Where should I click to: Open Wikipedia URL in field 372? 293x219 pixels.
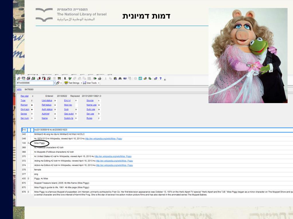click(x=114, y=161)
